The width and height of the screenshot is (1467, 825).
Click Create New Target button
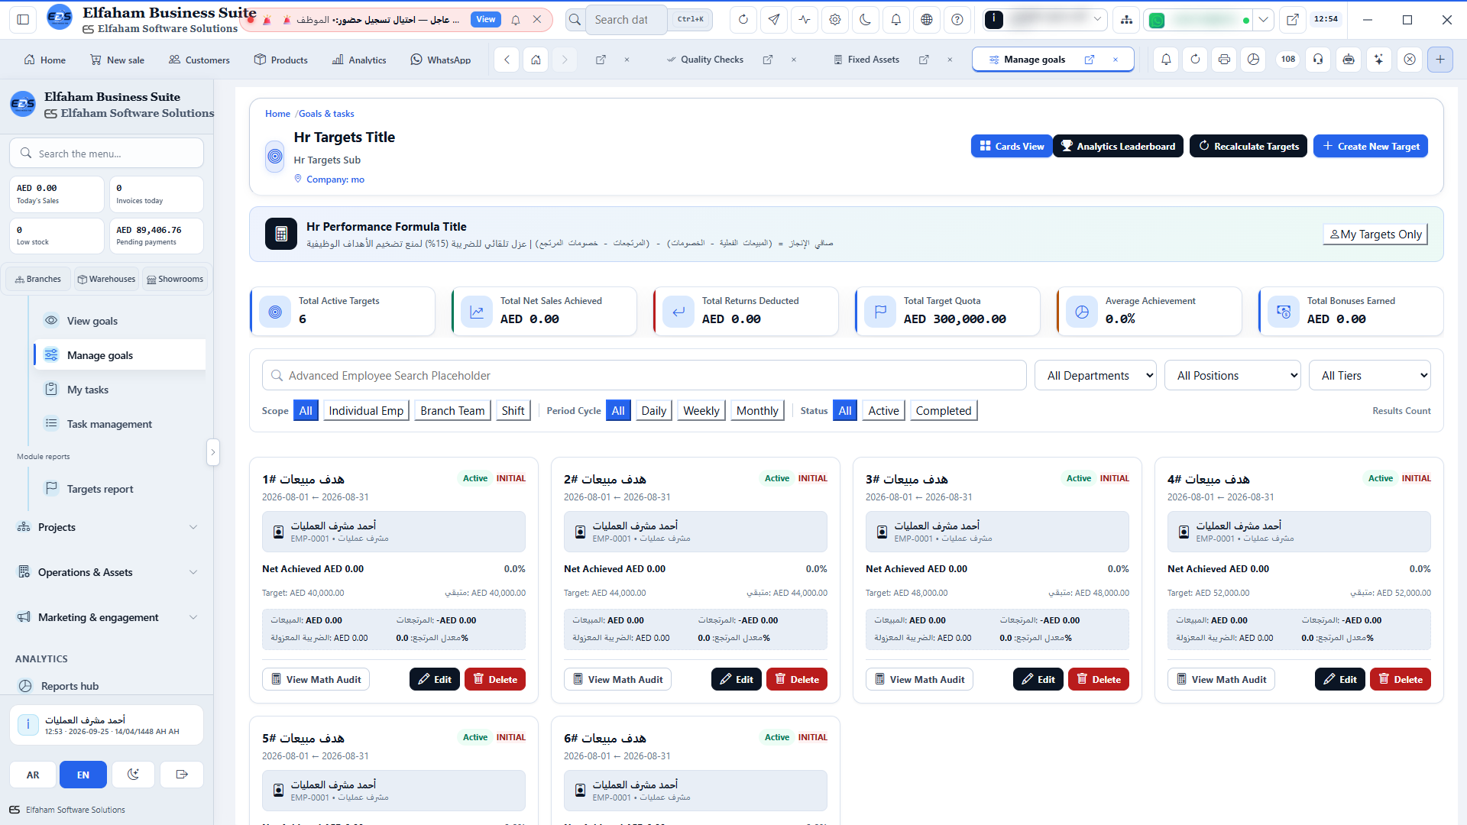click(1371, 146)
